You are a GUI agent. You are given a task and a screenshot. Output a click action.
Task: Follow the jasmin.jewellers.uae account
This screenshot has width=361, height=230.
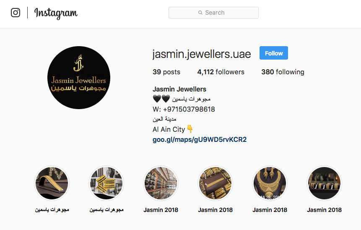(x=273, y=53)
